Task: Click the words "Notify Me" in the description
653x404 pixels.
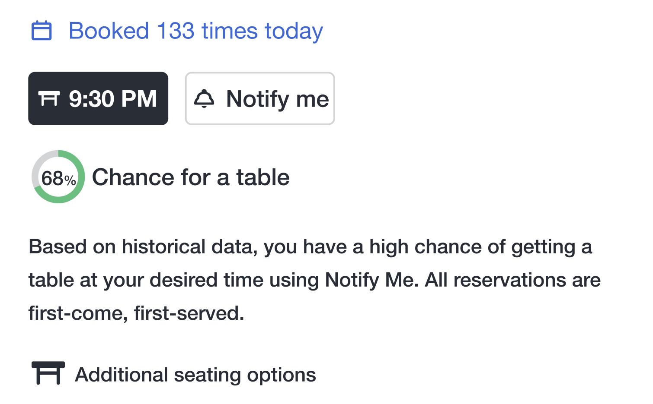Action: (372, 280)
